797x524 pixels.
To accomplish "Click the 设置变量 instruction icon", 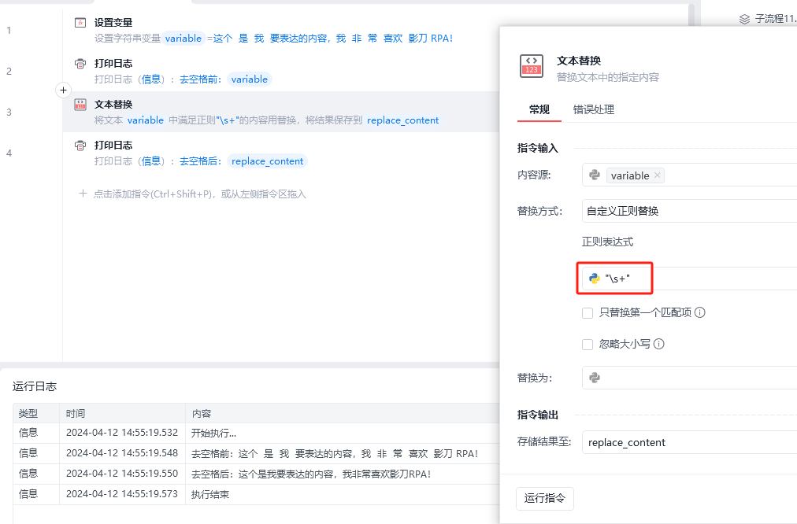I will [x=80, y=23].
